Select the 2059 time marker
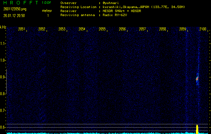This screenshot has width=211, height=134. tap(182, 29)
